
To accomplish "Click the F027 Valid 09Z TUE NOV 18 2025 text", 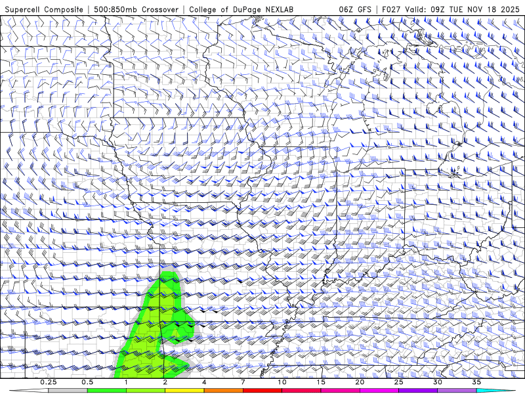I will (451, 10).
